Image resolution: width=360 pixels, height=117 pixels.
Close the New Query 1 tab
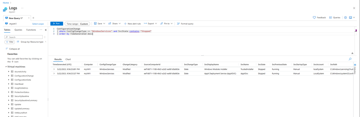pos(29,18)
